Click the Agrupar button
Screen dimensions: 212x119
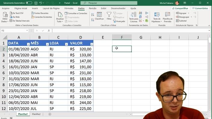[181, 13]
